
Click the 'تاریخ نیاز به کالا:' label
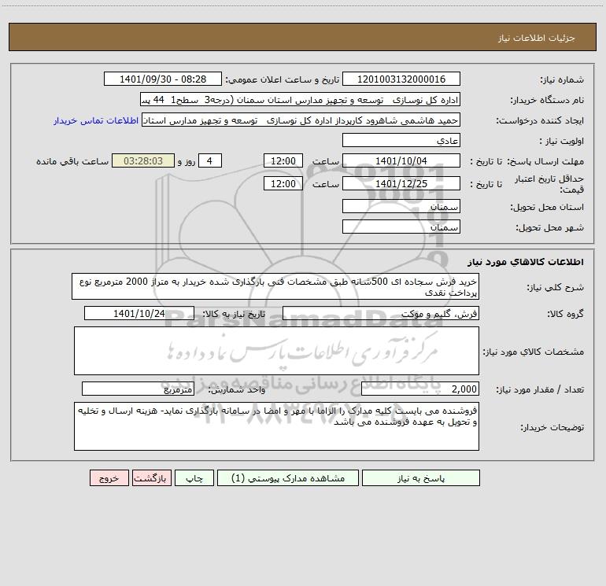pos(234,314)
